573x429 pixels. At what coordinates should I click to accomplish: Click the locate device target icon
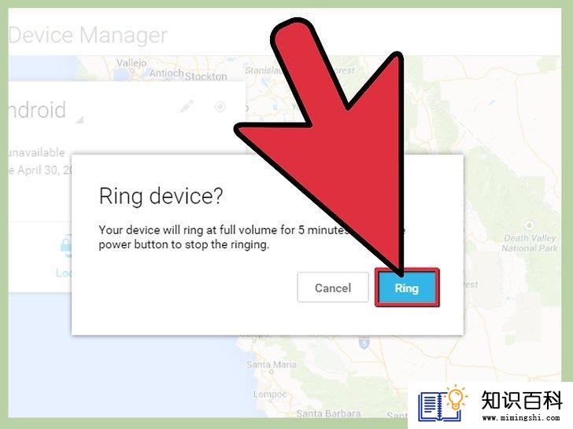220,107
